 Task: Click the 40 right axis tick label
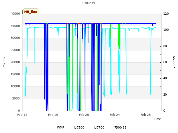[x=165, y=78]
